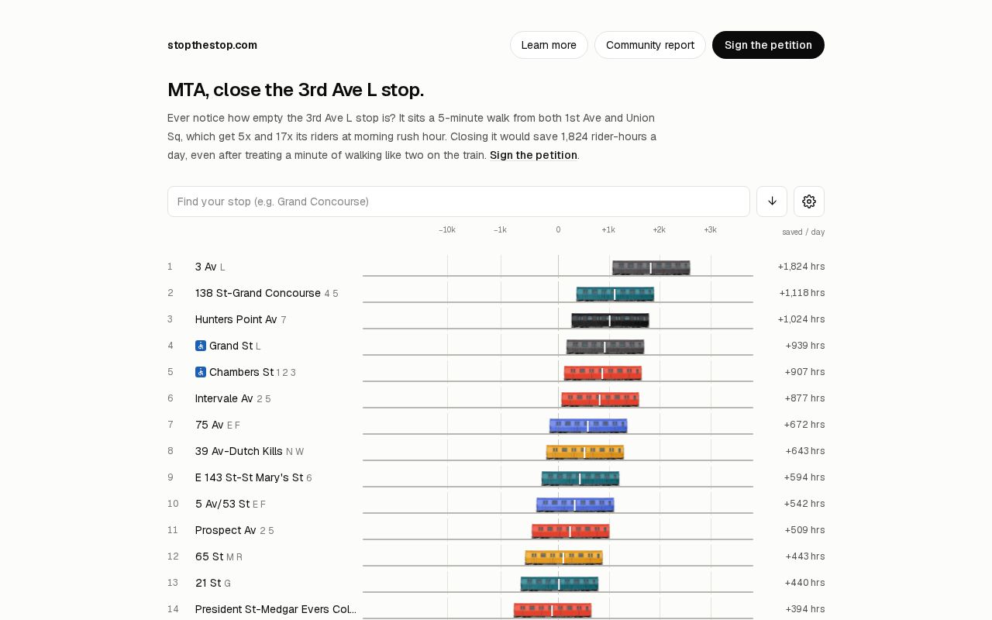Open the Learn more page

(549, 45)
